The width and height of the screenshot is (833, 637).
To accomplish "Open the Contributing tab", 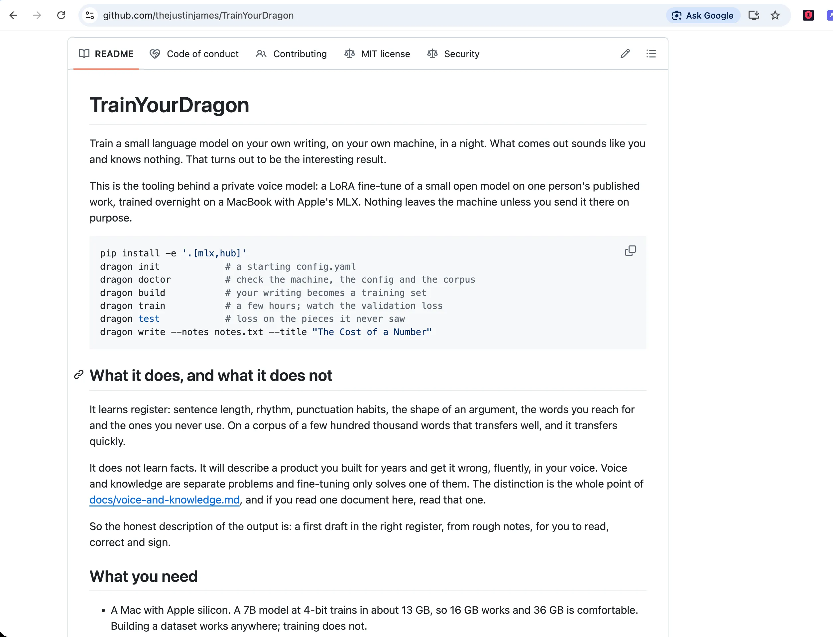I will [x=291, y=54].
